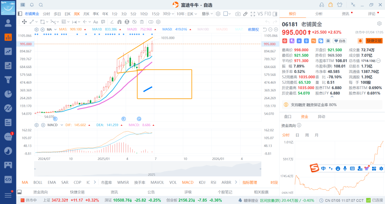Toggle 自选 watchlist heart button
The height and width of the screenshot is (204, 385).
click(340, 41)
